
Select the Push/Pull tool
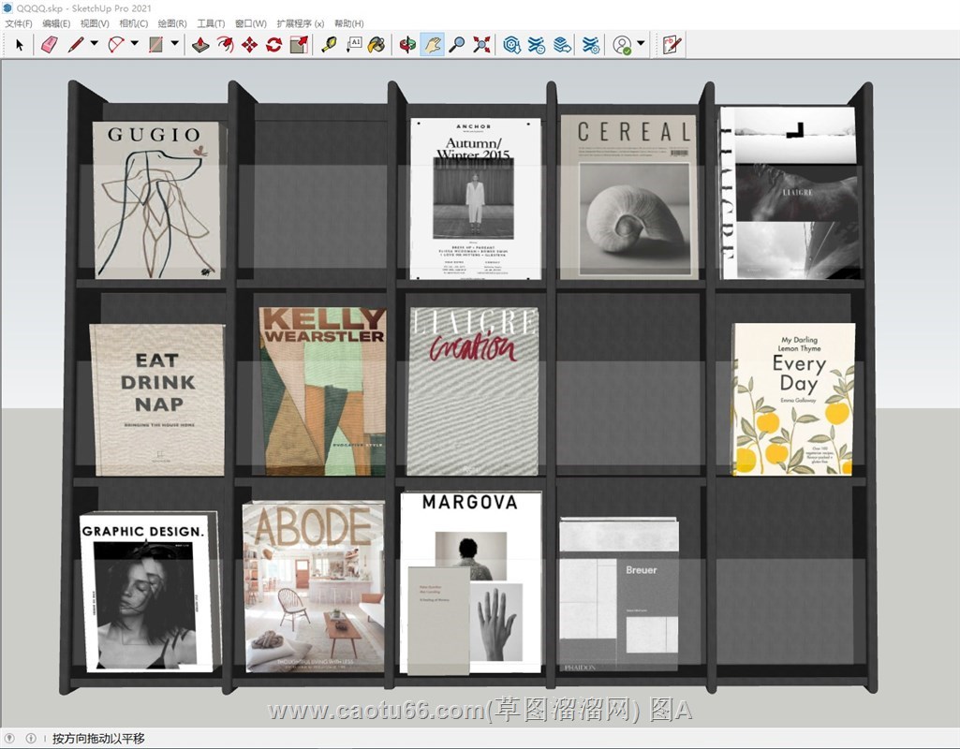point(200,45)
